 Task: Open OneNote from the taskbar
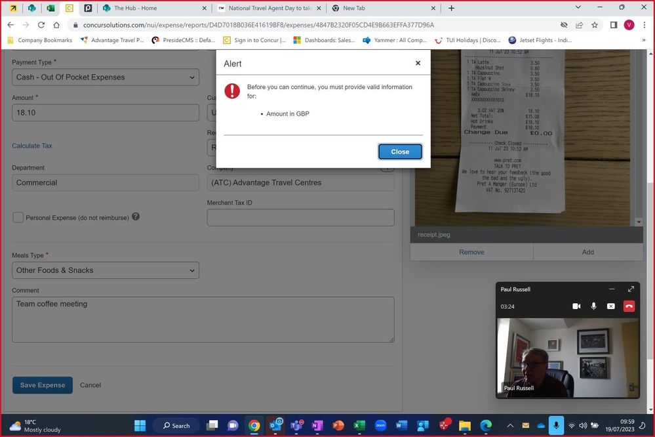click(x=317, y=426)
